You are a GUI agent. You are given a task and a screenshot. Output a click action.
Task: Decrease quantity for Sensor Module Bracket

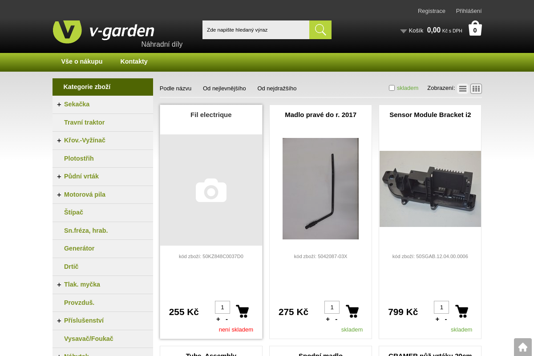[x=445, y=319]
